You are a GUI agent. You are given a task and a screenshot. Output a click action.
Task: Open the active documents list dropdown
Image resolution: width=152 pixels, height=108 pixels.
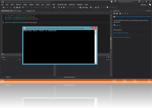(x=111, y=11)
